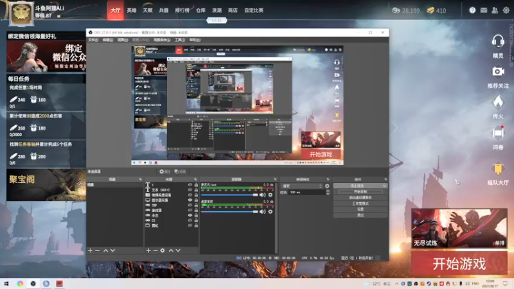
Task: Click the 开始录制 button in OBS
Action: coord(360,191)
